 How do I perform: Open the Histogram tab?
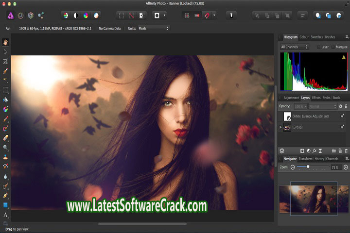[290, 37]
